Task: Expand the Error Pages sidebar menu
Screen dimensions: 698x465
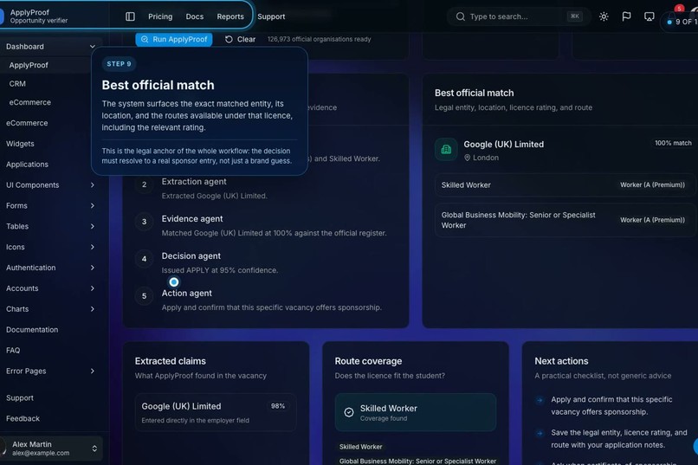Action: pyautogui.click(x=92, y=371)
